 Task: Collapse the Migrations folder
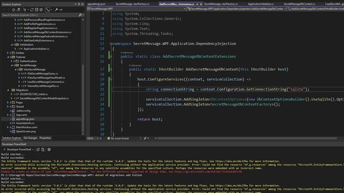pos(8,90)
